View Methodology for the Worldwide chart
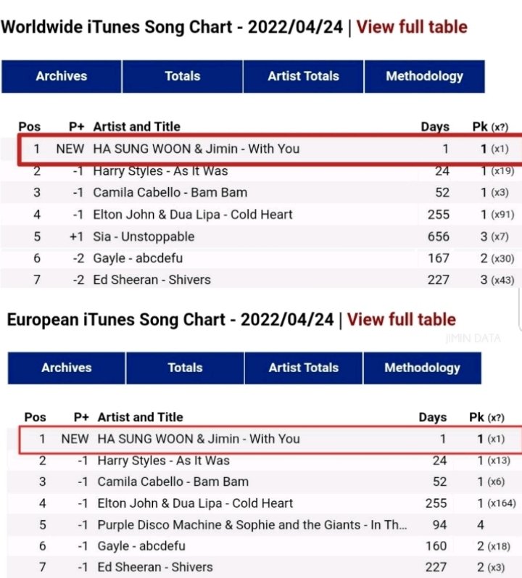Viewport: 522px width, 578px height. click(x=424, y=76)
